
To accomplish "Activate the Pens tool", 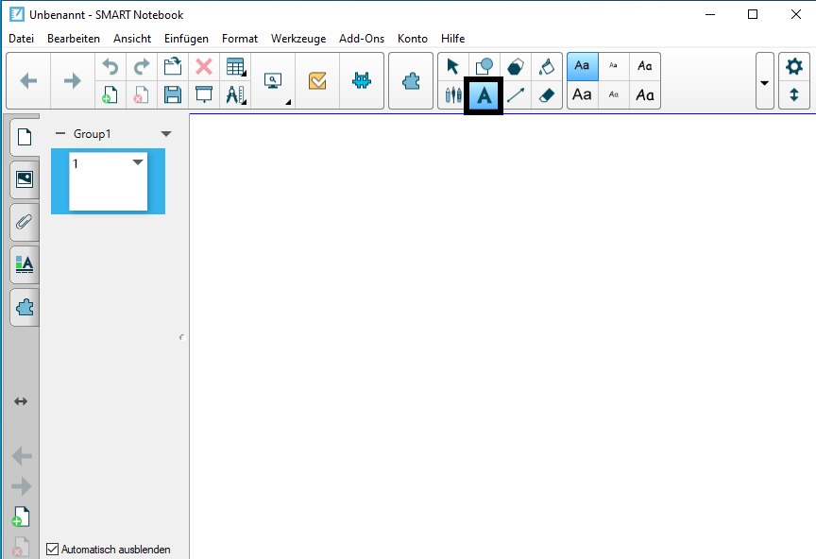I will [x=453, y=95].
